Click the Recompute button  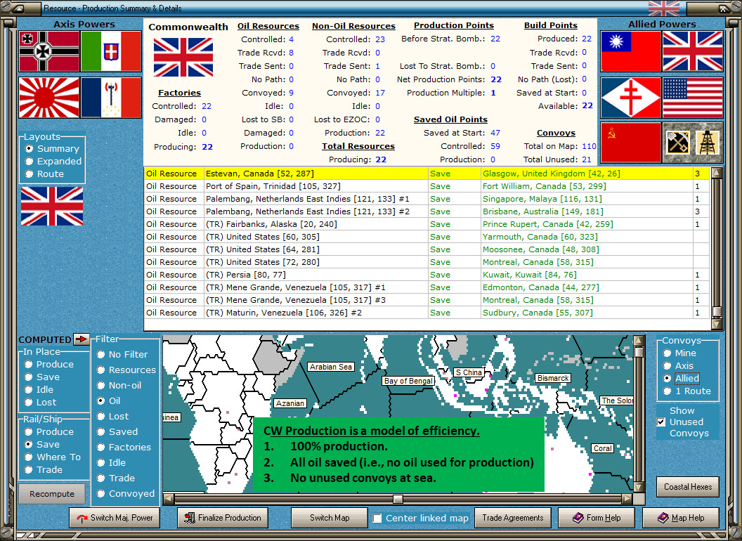[x=52, y=494]
